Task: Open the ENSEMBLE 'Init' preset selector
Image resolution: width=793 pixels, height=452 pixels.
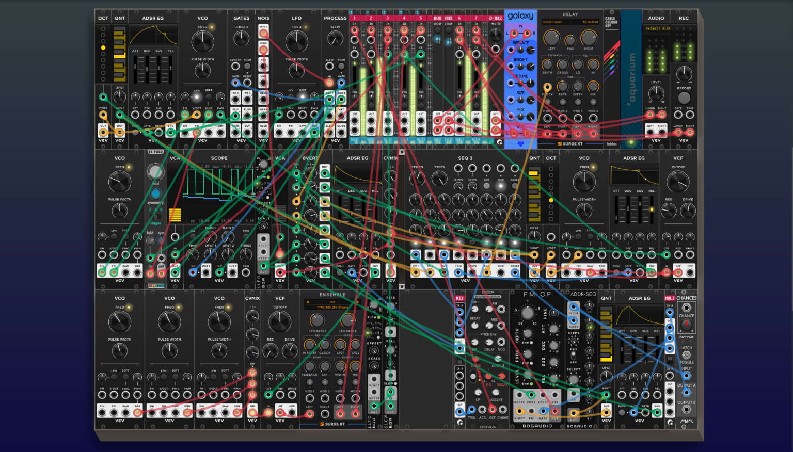Action: pos(332,302)
